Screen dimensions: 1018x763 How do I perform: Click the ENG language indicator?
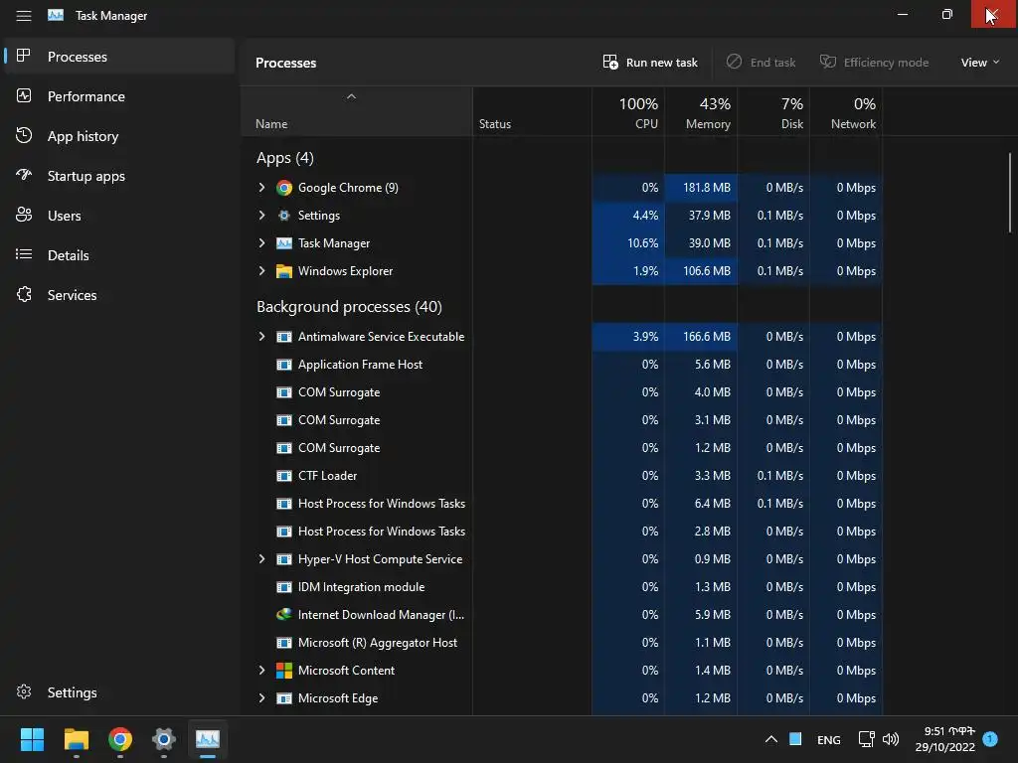pos(828,739)
